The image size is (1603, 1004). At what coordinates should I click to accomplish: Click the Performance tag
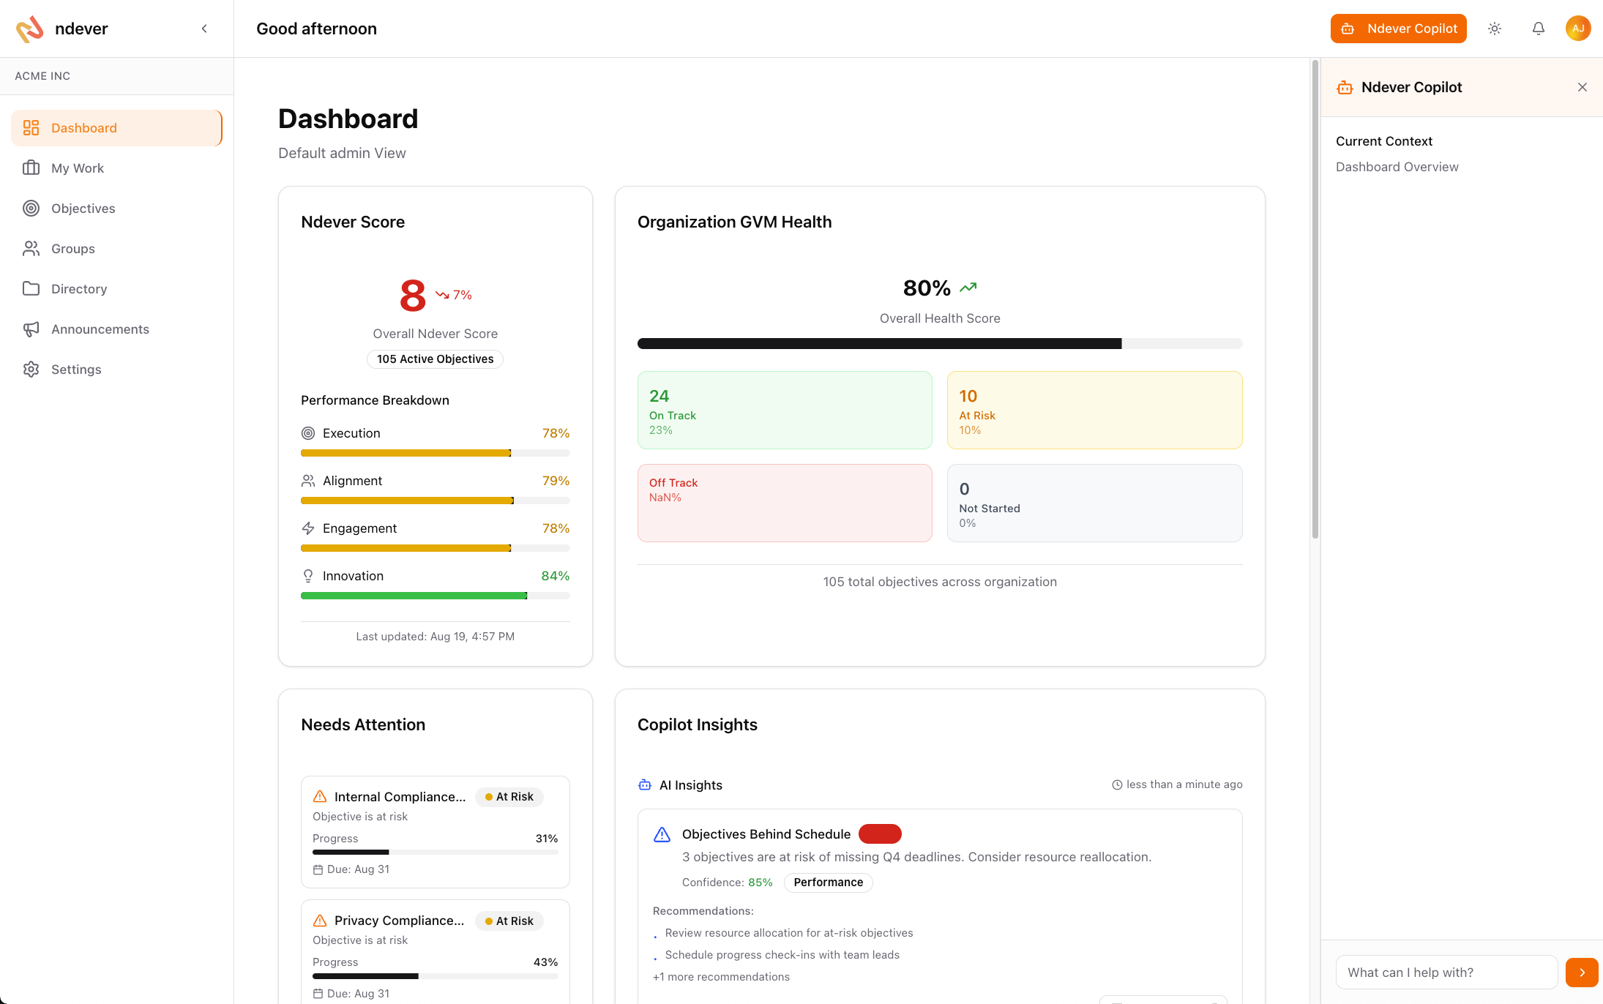[829, 883]
